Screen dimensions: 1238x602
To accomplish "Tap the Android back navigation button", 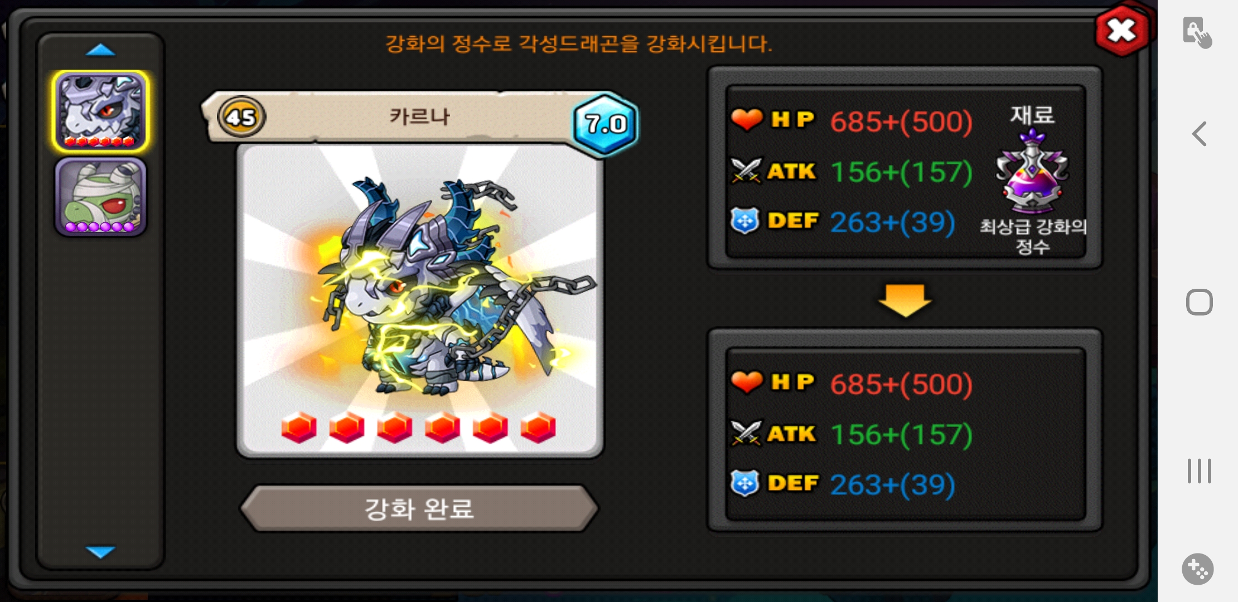I will (1199, 134).
